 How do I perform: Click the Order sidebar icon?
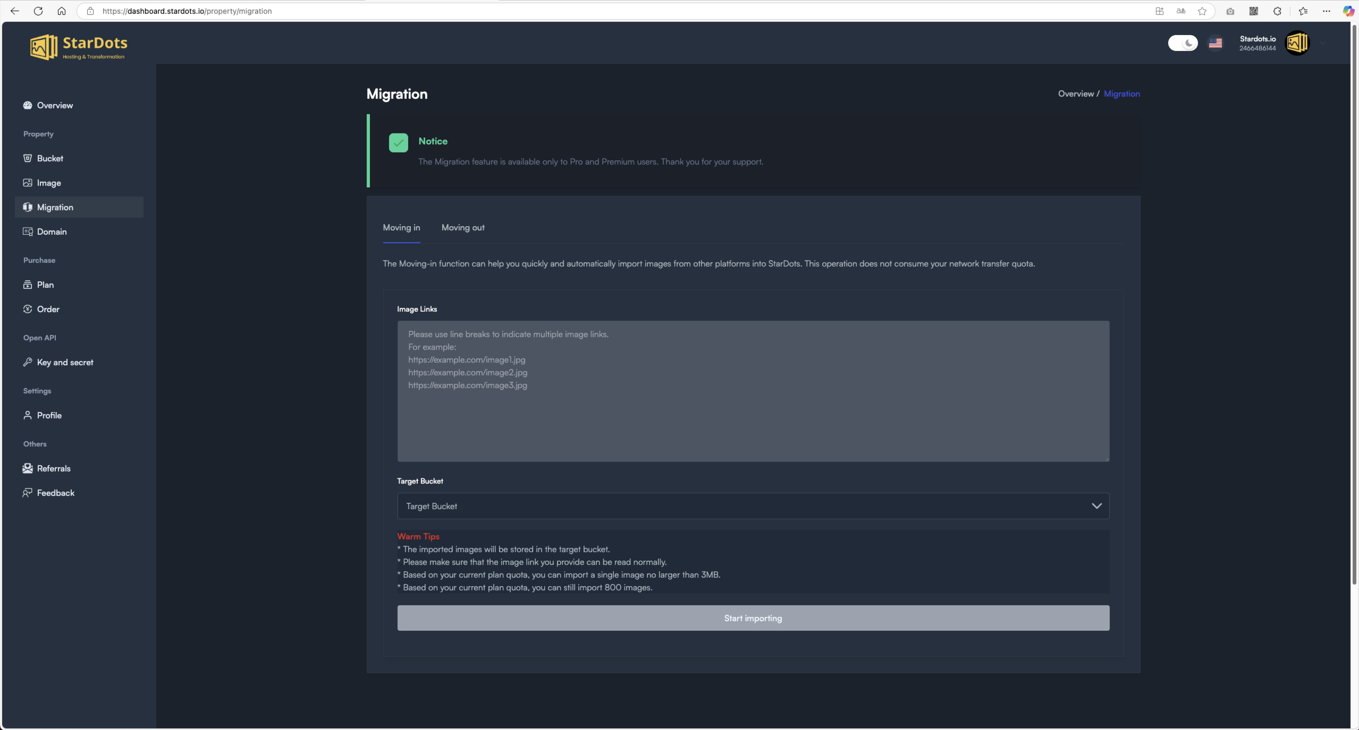[x=28, y=309]
